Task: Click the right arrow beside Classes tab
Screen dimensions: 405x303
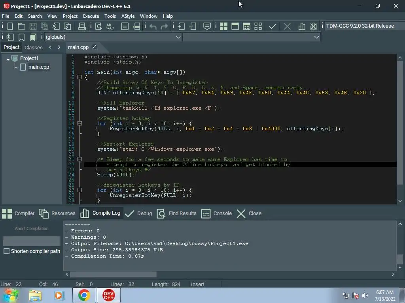Action: point(59,47)
